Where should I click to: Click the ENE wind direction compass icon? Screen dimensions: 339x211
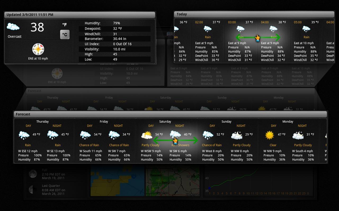(x=38, y=49)
